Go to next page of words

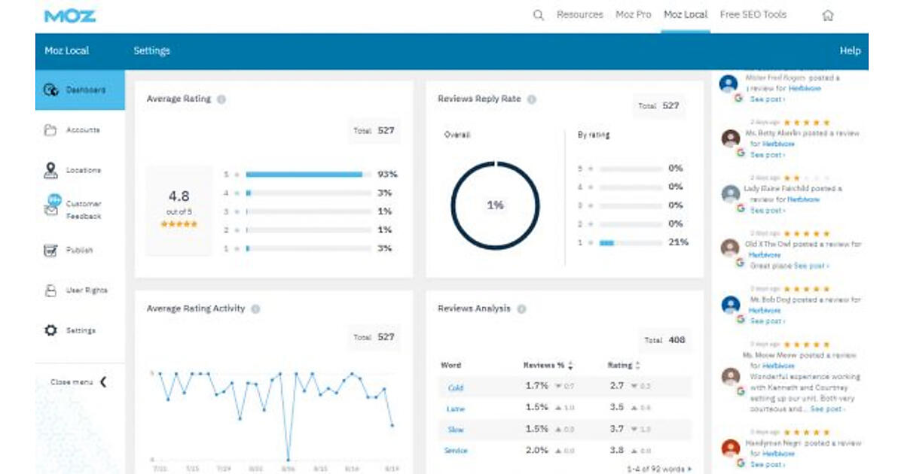(689, 469)
